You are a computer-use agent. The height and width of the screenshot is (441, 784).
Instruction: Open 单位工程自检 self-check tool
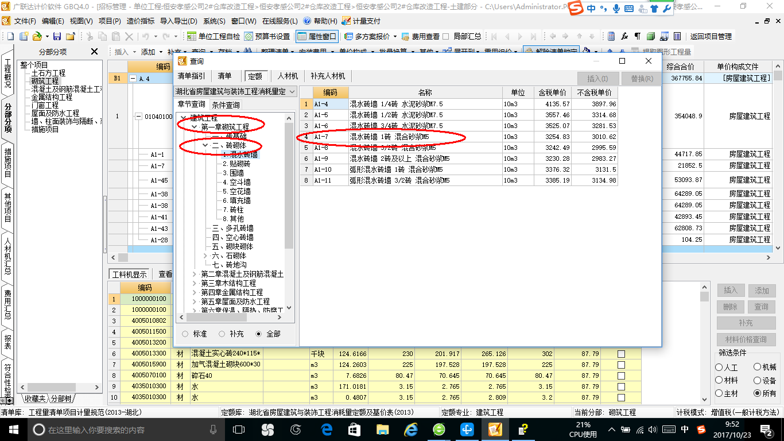[214, 36]
